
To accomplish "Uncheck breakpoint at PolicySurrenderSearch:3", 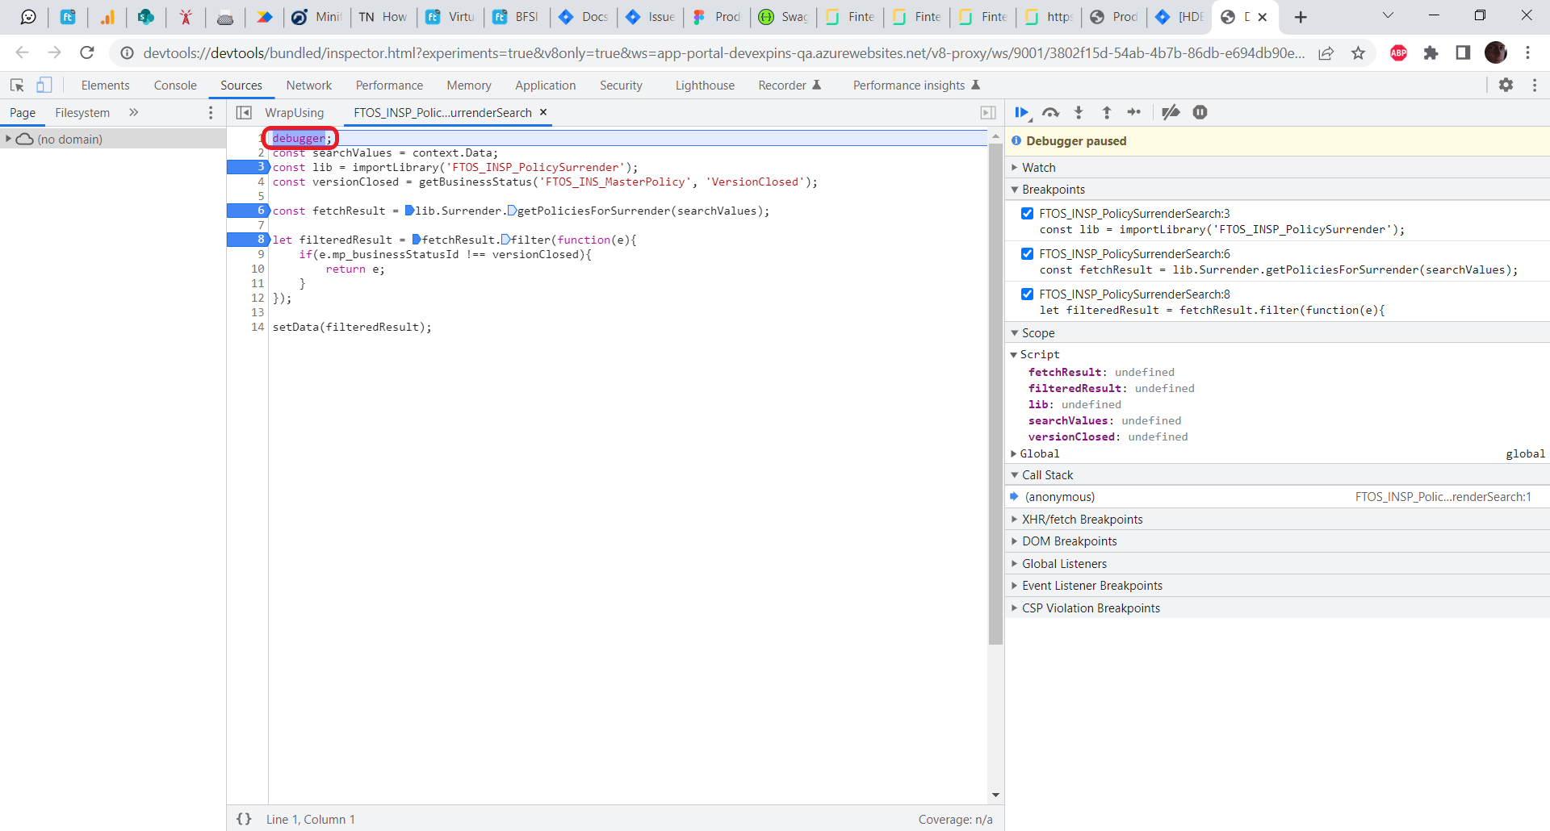I will 1028,214.
